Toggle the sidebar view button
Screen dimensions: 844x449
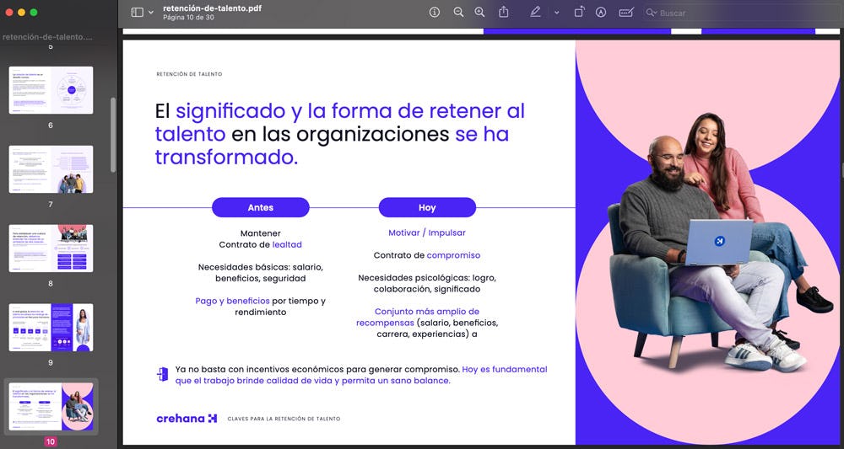pyautogui.click(x=138, y=13)
